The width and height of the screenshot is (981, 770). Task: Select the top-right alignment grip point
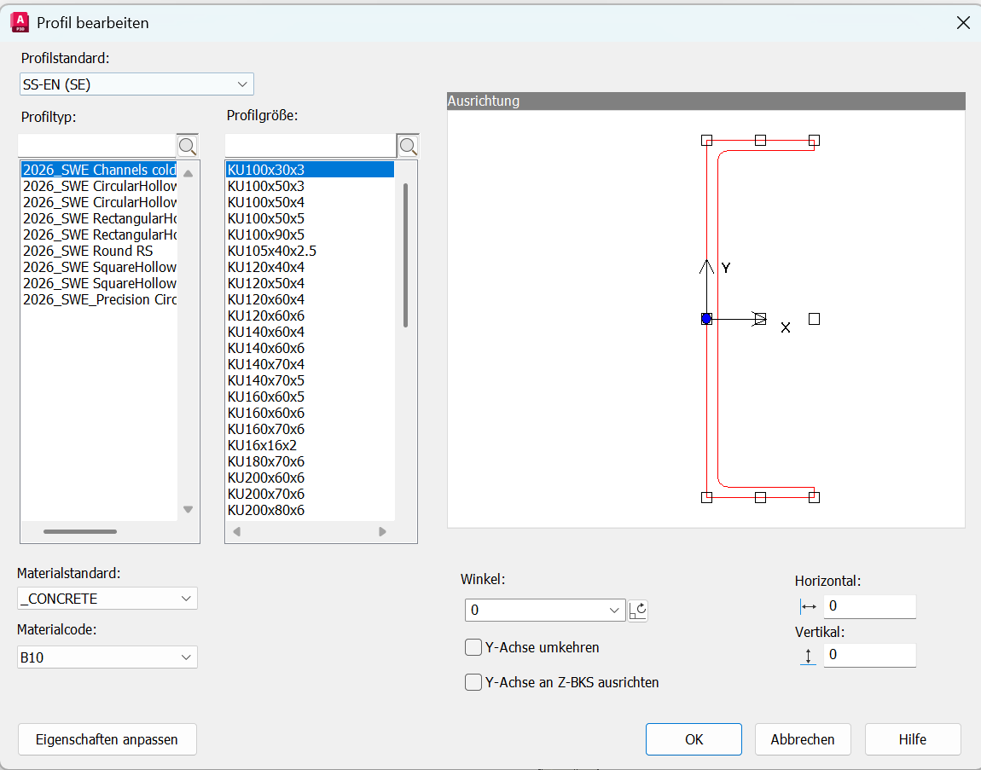814,140
